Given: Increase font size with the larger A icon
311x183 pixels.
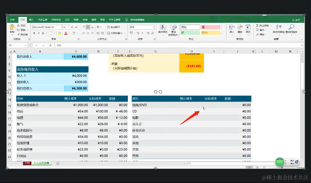Looking at the screenshot, I should click(x=72, y=27).
